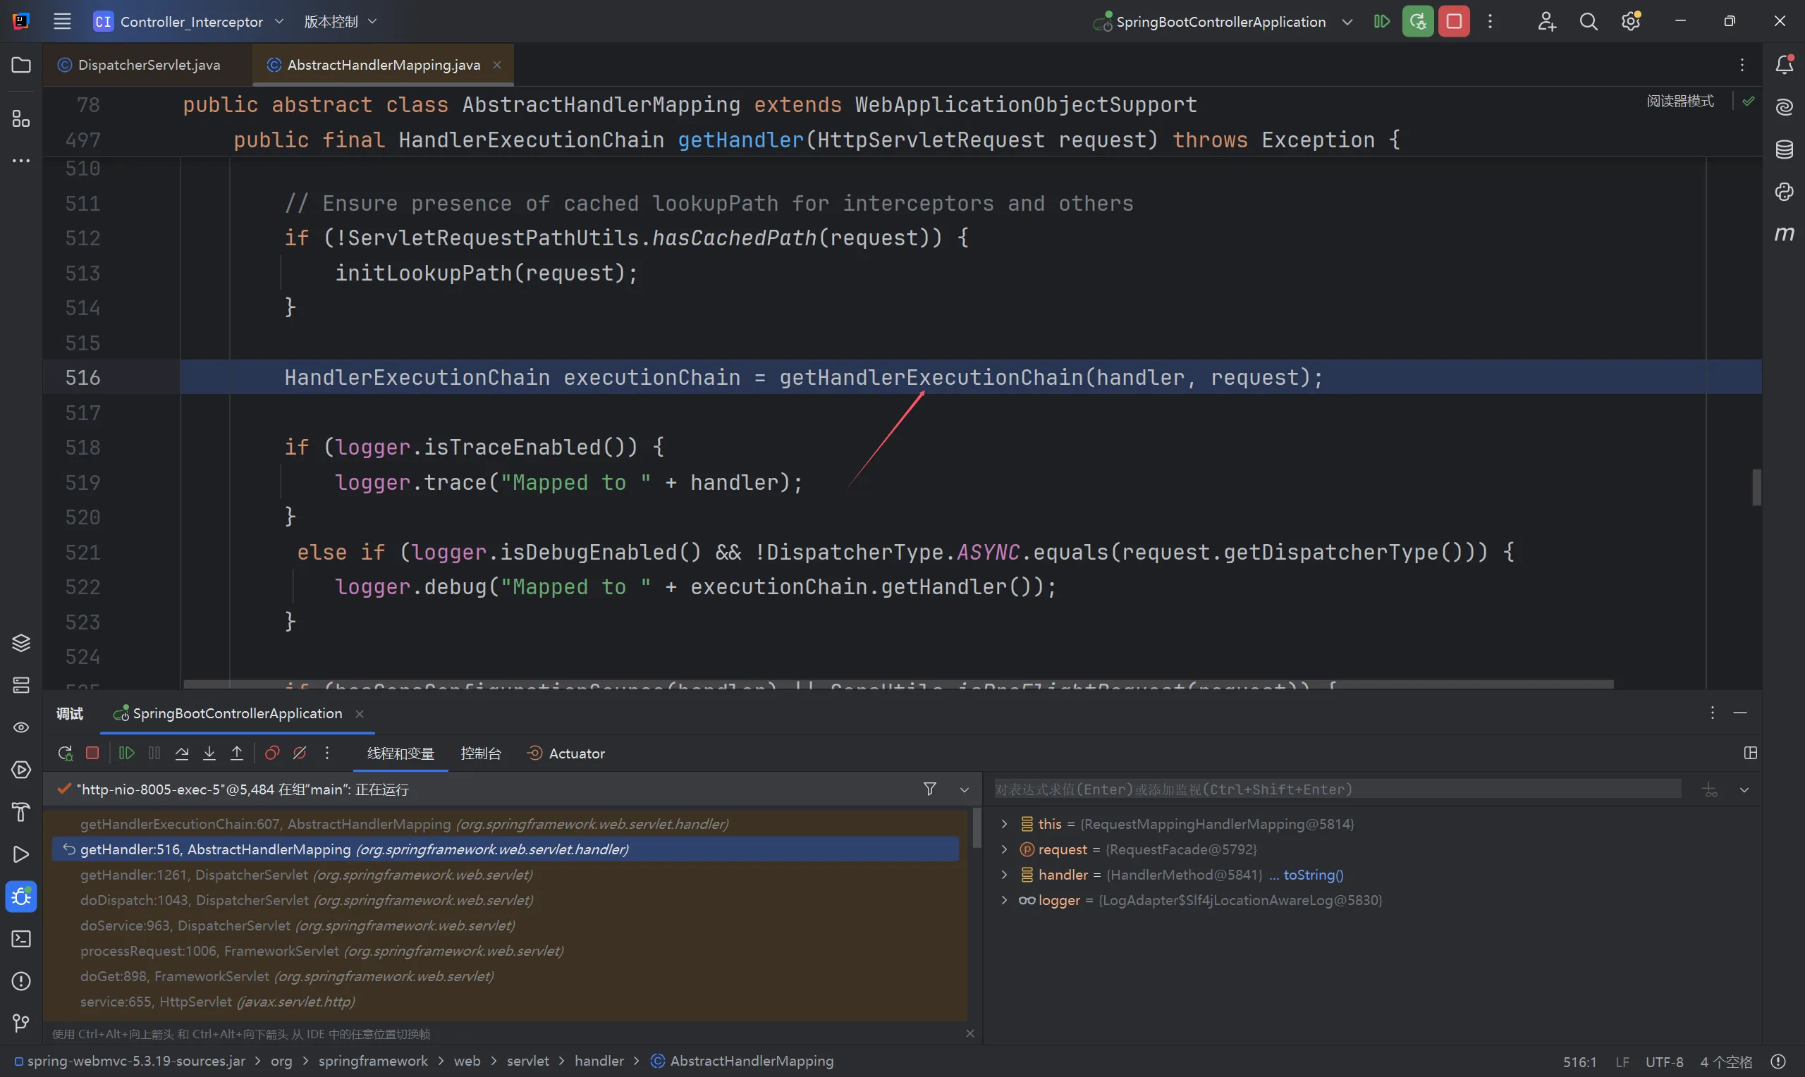Close the SpringBootControllerApplication debug tab
The image size is (1805, 1077).
point(360,713)
